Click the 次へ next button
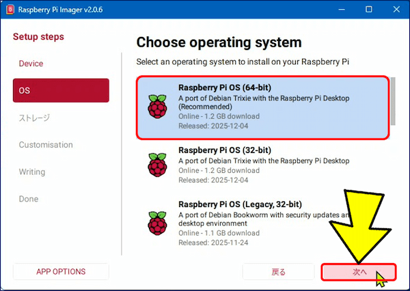This screenshot has height=291, width=410. point(359,272)
